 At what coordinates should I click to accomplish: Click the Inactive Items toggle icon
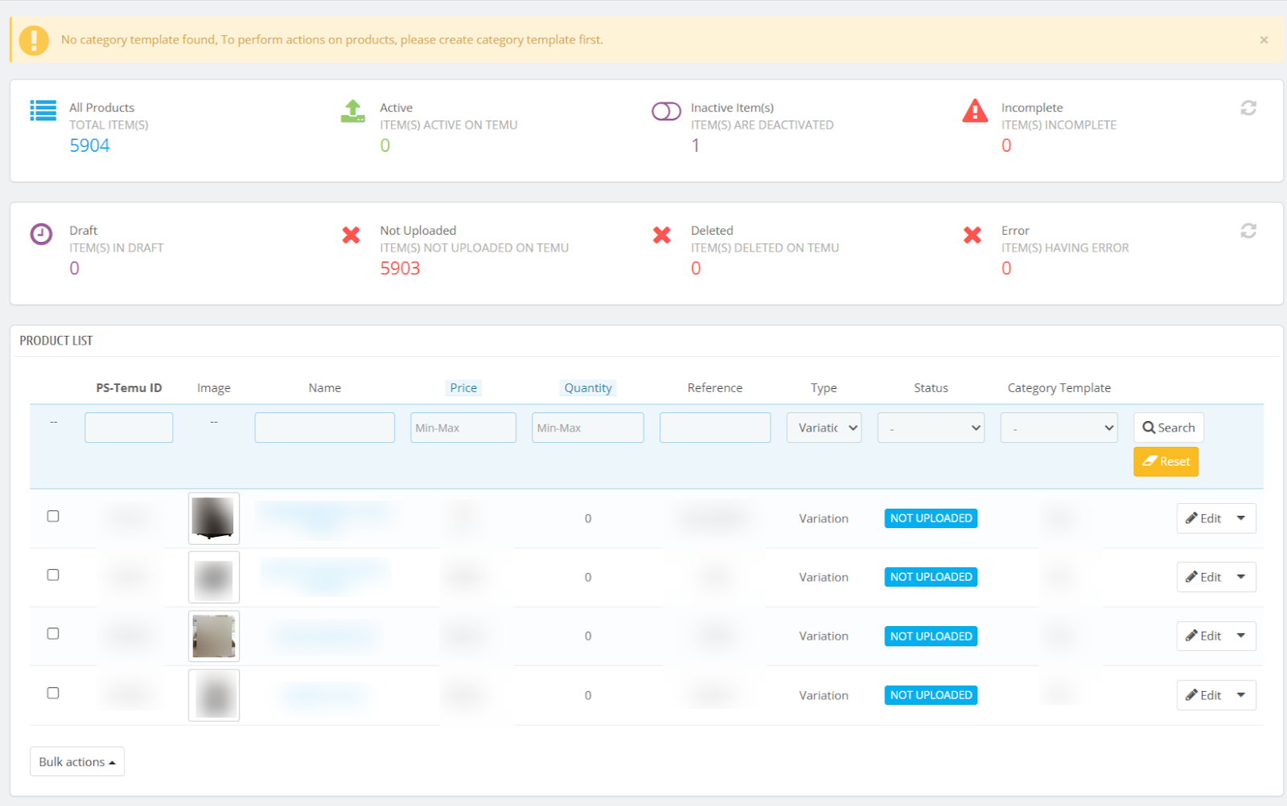point(665,111)
